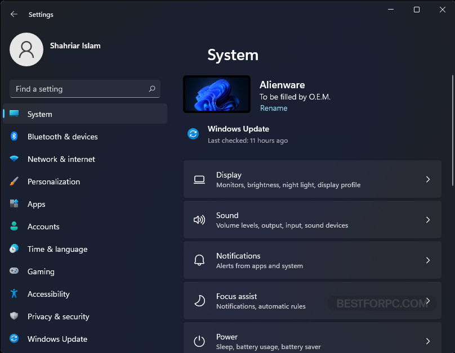Click the Personalization paintbrush icon
This screenshot has height=353, width=455.
14,182
